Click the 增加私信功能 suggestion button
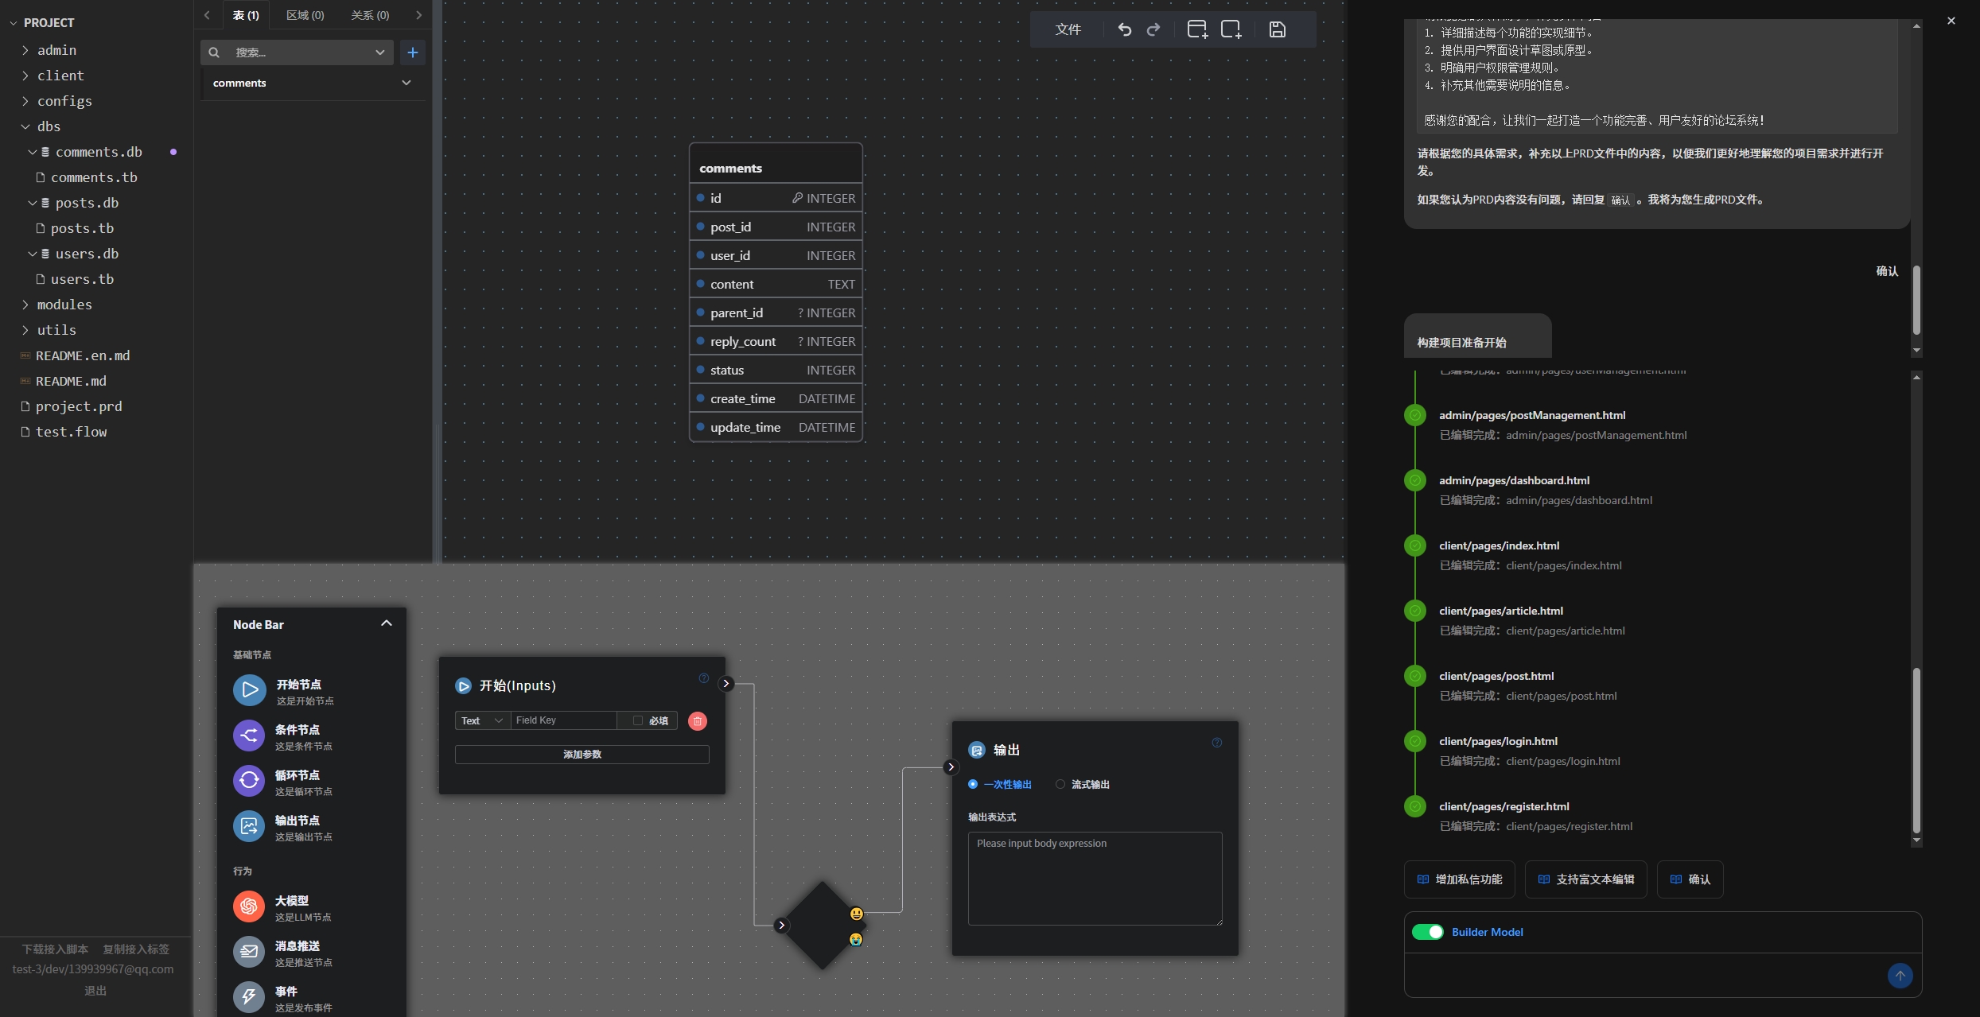The height and width of the screenshot is (1017, 1980). [x=1459, y=879]
